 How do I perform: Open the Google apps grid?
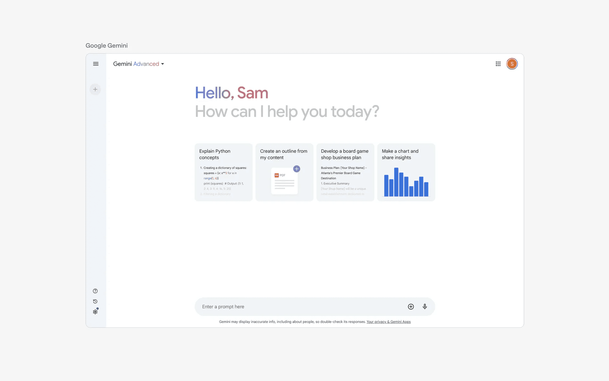[498, 64]
